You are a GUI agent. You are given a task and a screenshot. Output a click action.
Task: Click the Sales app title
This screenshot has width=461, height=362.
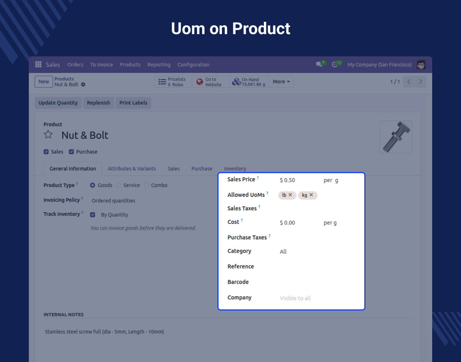coord(53,65)
